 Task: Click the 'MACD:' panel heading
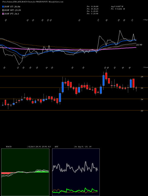click(x=9, y=147)
